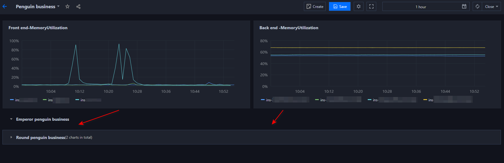Click the refresh icon
504x163 pixels.
pyautogui.click(x=478, y=6)
